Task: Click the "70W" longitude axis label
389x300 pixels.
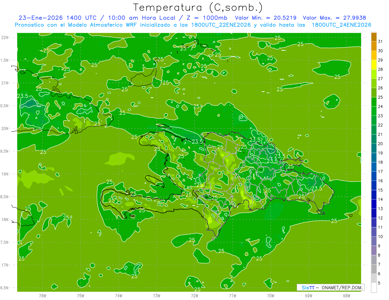Action: 270,295
